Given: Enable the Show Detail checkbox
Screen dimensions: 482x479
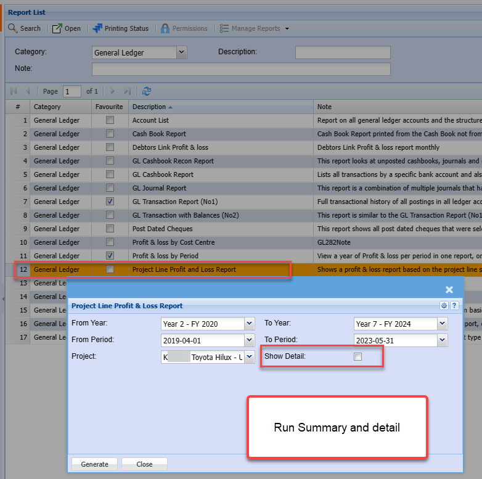Looking at the screenshot, I should point(358,357).
